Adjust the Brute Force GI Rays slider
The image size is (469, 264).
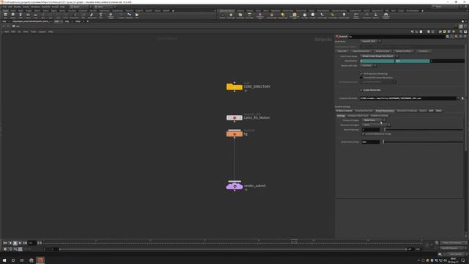[422, 142]
